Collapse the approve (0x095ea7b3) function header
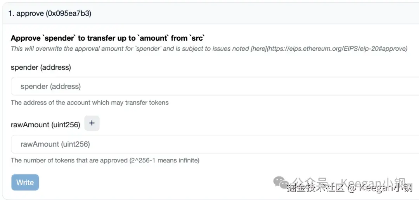419x200 pixels. [x=50, y=14]
